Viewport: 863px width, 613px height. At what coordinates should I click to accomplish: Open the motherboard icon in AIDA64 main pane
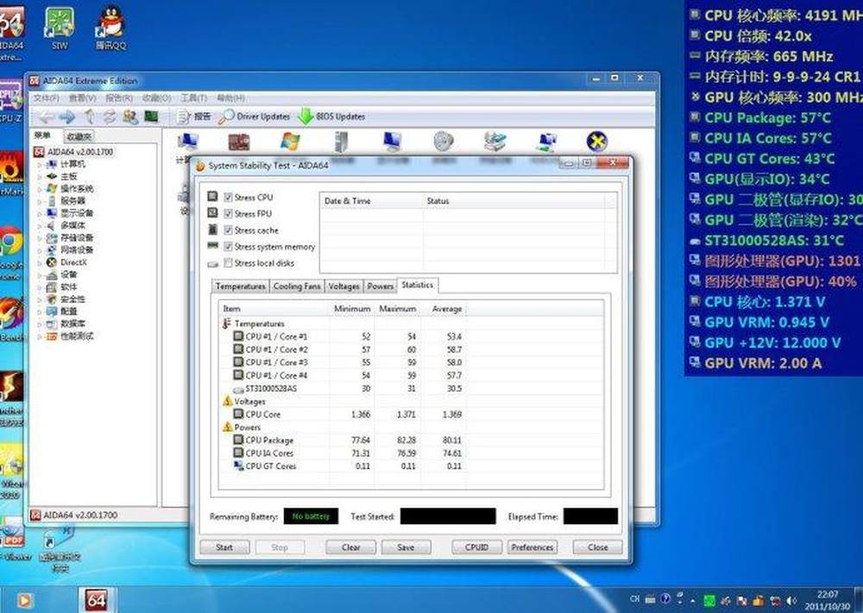pyautogui.click(x=239, y=142)
